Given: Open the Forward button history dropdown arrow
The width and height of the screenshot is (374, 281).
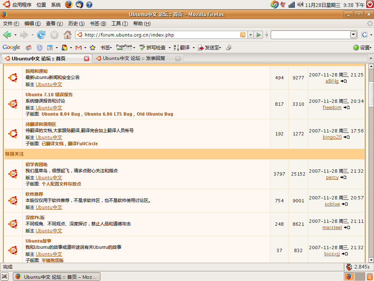Looking at the screenshot, I should tap(33, 35).
